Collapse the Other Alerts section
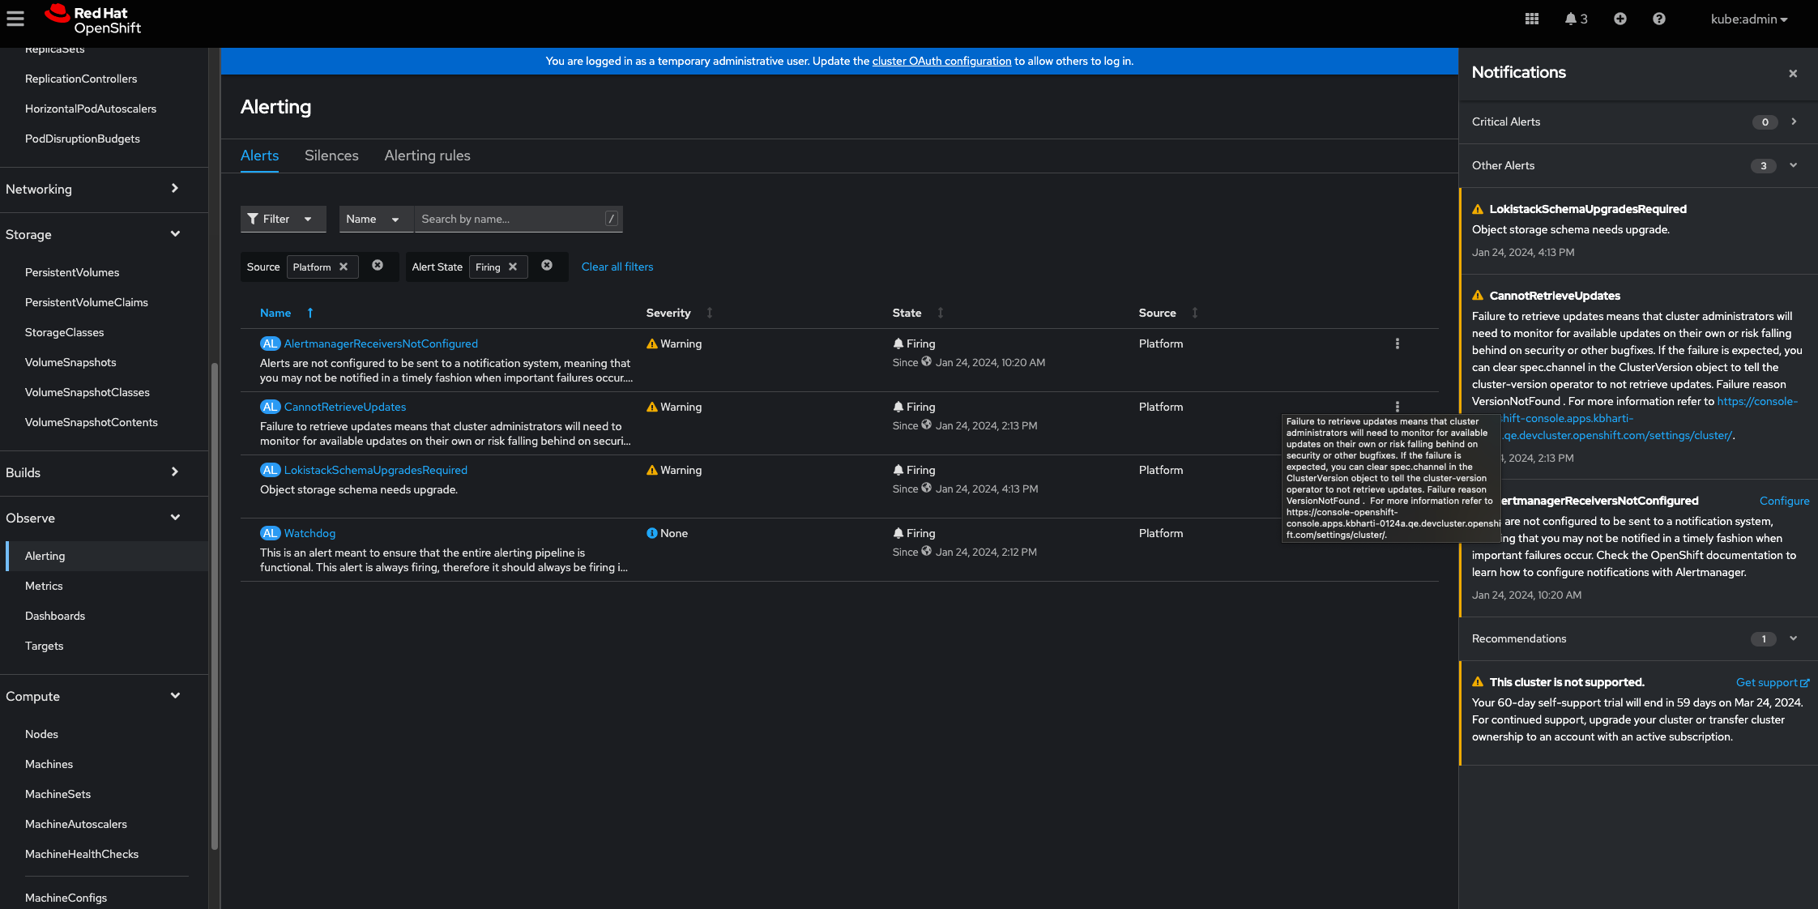 point(1793,165)
